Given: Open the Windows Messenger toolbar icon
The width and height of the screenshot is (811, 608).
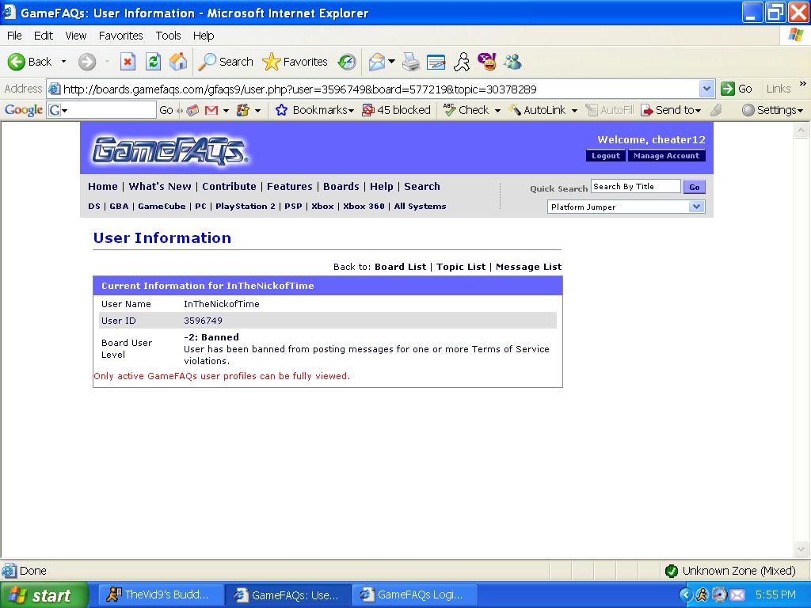Looking at the screenshot, I should click(x=512, y=62).
